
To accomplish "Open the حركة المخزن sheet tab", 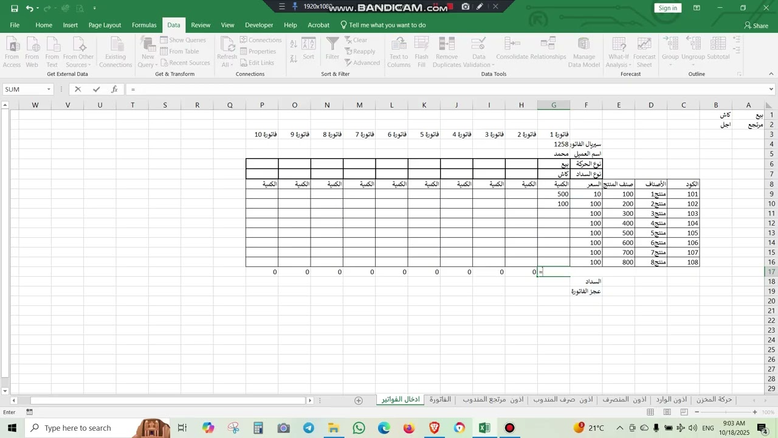I will (x=714, y=400).
